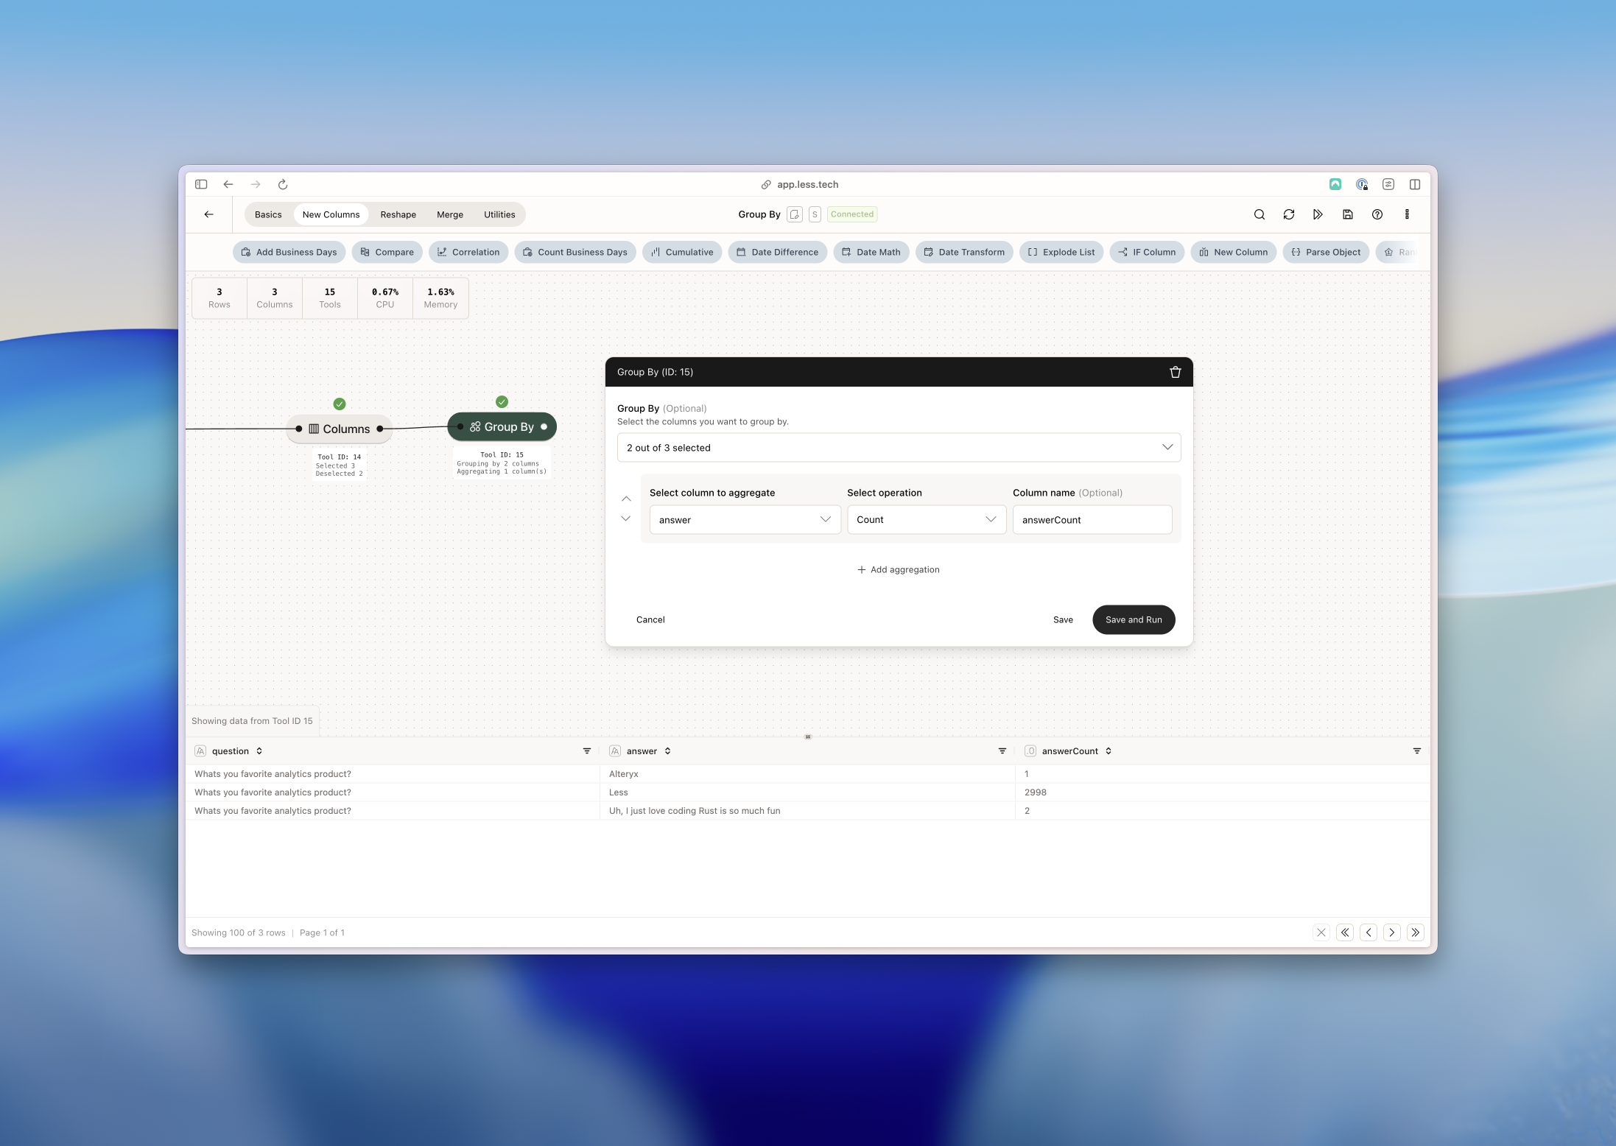Screen dimensions: 1616x1146
Task: Click the filter icon on question column
Action: pos(586,751)
